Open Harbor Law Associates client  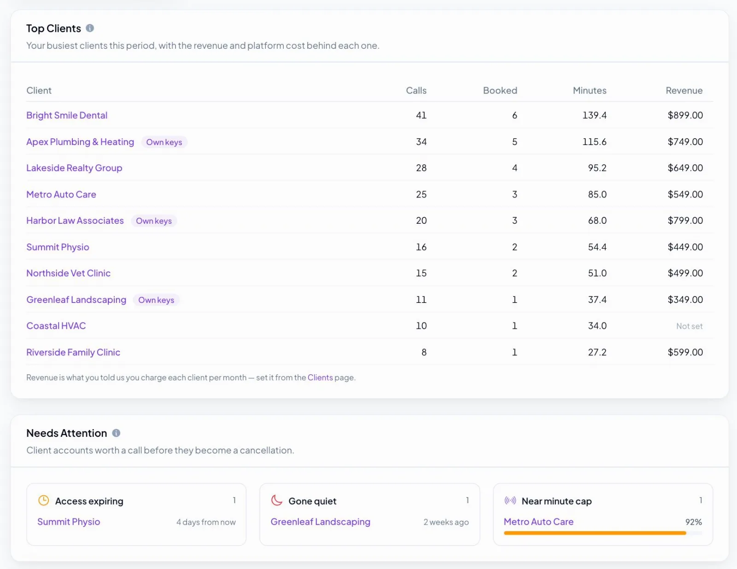click(x=75, y=221)
